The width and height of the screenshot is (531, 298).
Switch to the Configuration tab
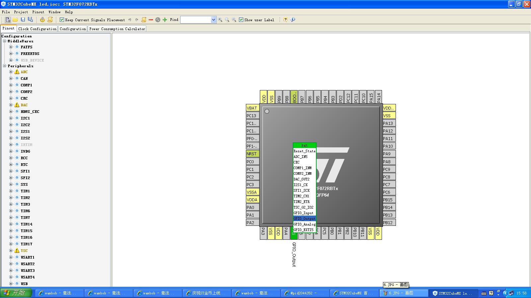[73, 29]
